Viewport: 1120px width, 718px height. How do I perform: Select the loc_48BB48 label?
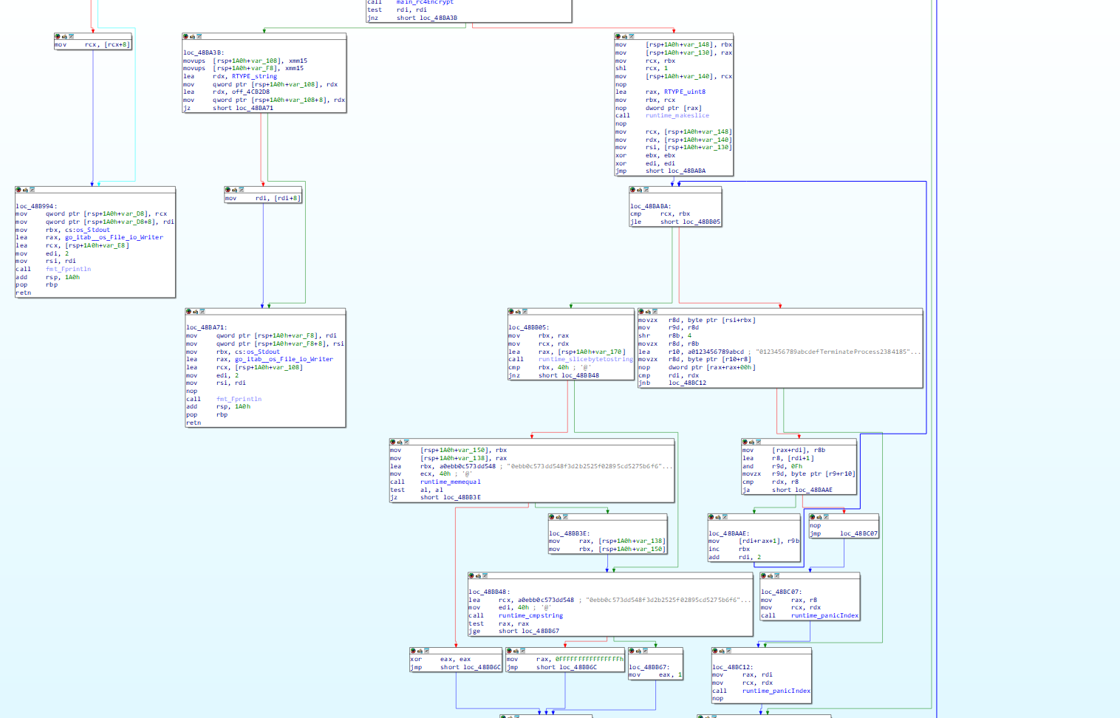pos(489,592)
